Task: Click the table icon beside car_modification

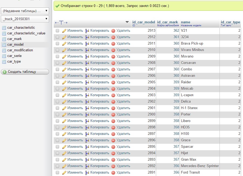Action: (x=4, y=50)
